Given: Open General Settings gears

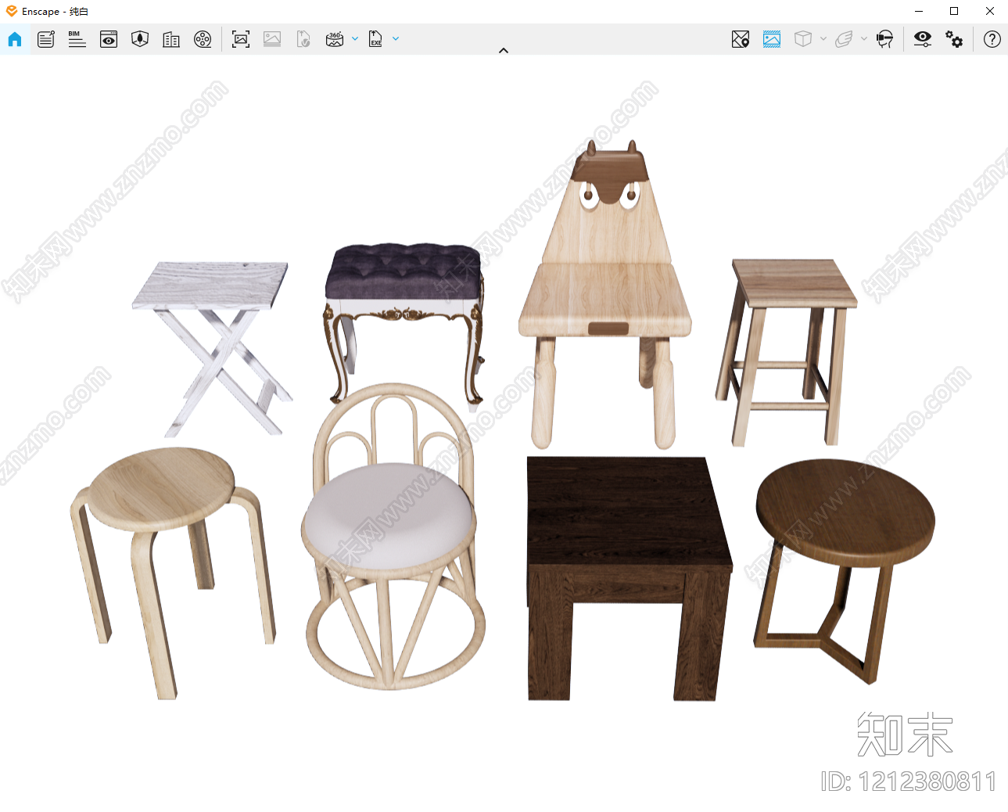Looking at the screenshot, I should tap(954, 39).
